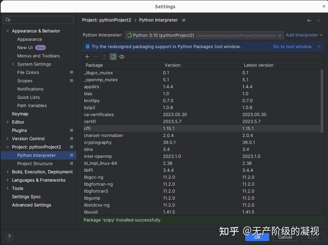This screenshot has width=328, height=245.
Task: Click the project-level icon next to Plugins
Action: [71, 130]
